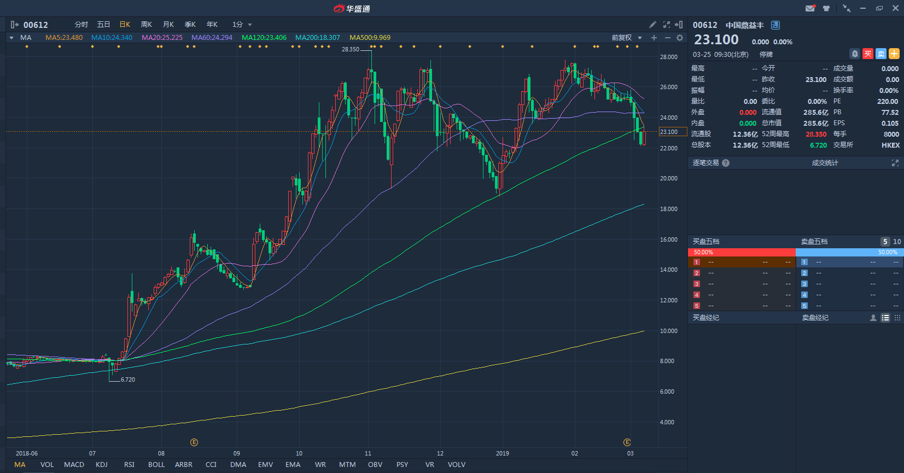Click the help icon beside 逐笔交易
The image size is (904, 473).
[x=726, y=163]
